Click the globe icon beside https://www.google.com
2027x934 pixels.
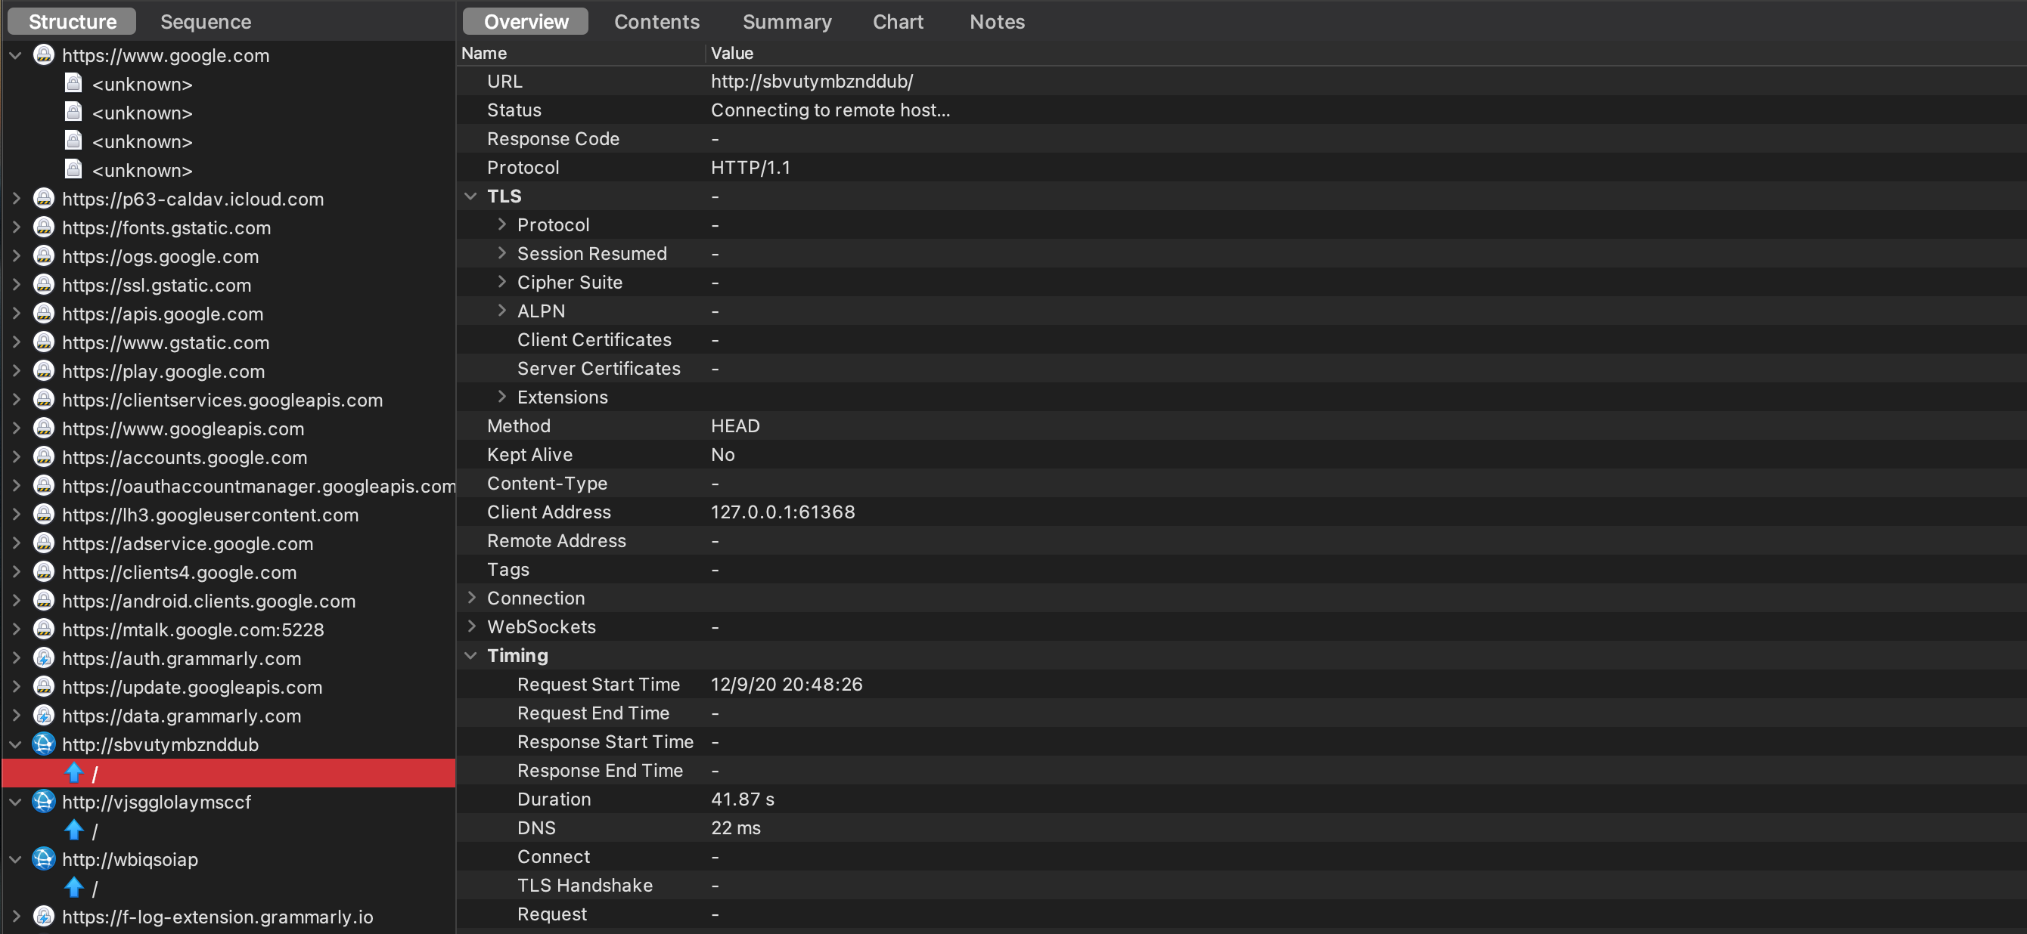click(44, 55)
